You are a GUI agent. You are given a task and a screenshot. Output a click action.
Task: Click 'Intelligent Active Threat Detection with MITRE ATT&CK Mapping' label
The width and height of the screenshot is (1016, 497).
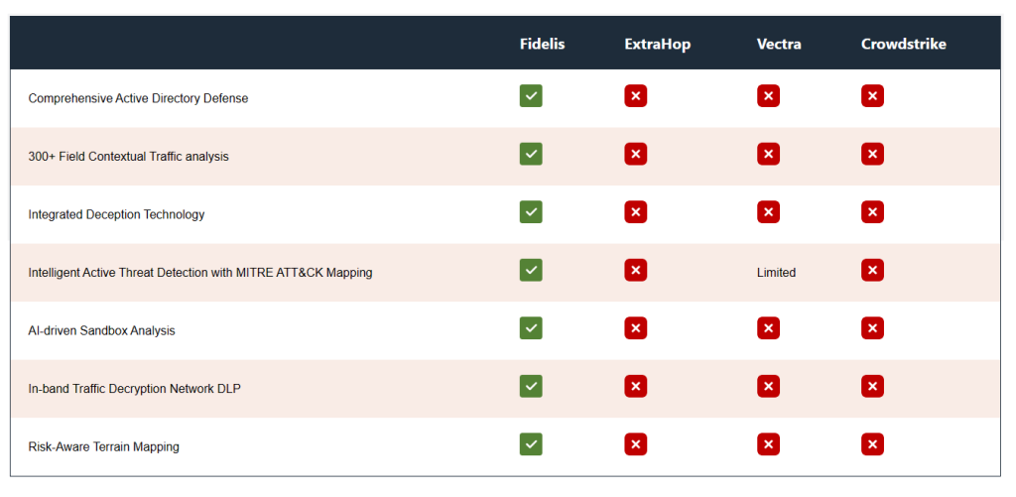(200, 272)
